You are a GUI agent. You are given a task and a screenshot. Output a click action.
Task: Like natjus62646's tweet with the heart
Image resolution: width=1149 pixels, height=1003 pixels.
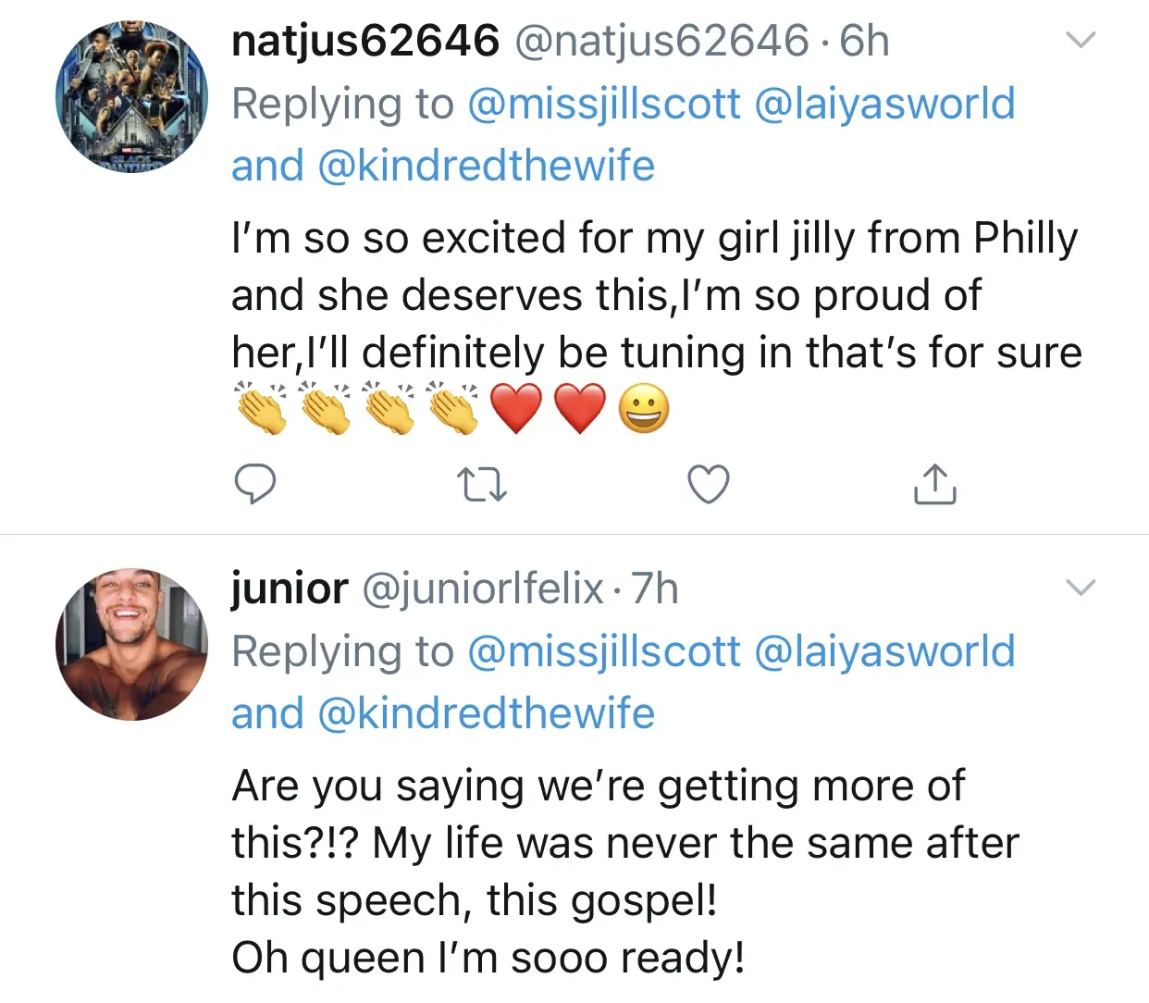pyautogui.click(x=709, y=484)
